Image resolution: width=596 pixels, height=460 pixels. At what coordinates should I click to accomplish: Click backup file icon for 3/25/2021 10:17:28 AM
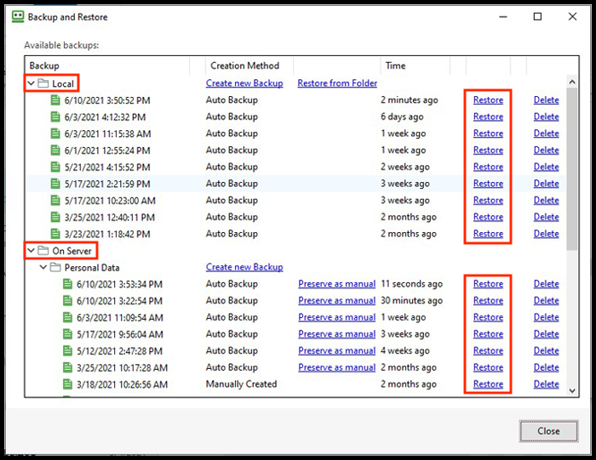tap(67, 367)
